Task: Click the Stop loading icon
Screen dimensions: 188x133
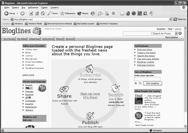Action: coord(31,13)
